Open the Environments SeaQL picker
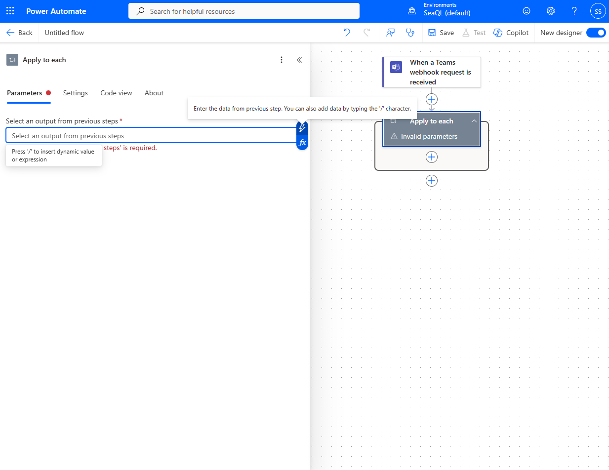This screenshot has width=609, height=470. point(440,9)
